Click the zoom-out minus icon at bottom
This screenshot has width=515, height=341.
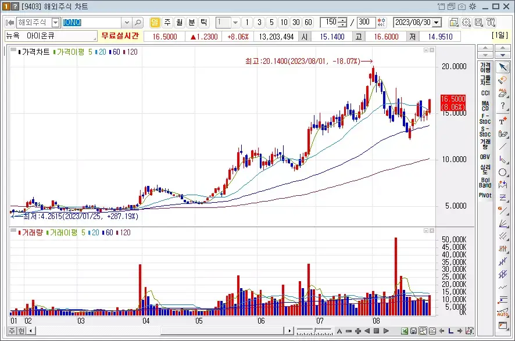[349, 331]
